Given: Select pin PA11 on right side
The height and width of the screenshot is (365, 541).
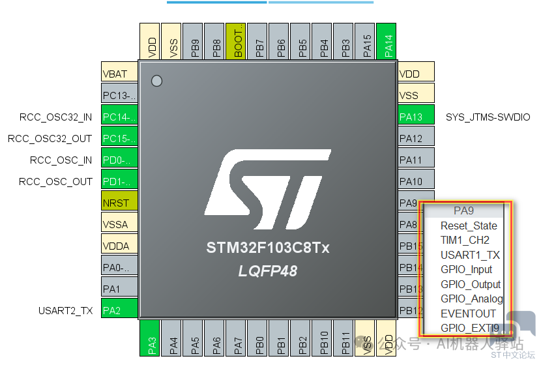Looking at the screenshot, I should point(416,157).
